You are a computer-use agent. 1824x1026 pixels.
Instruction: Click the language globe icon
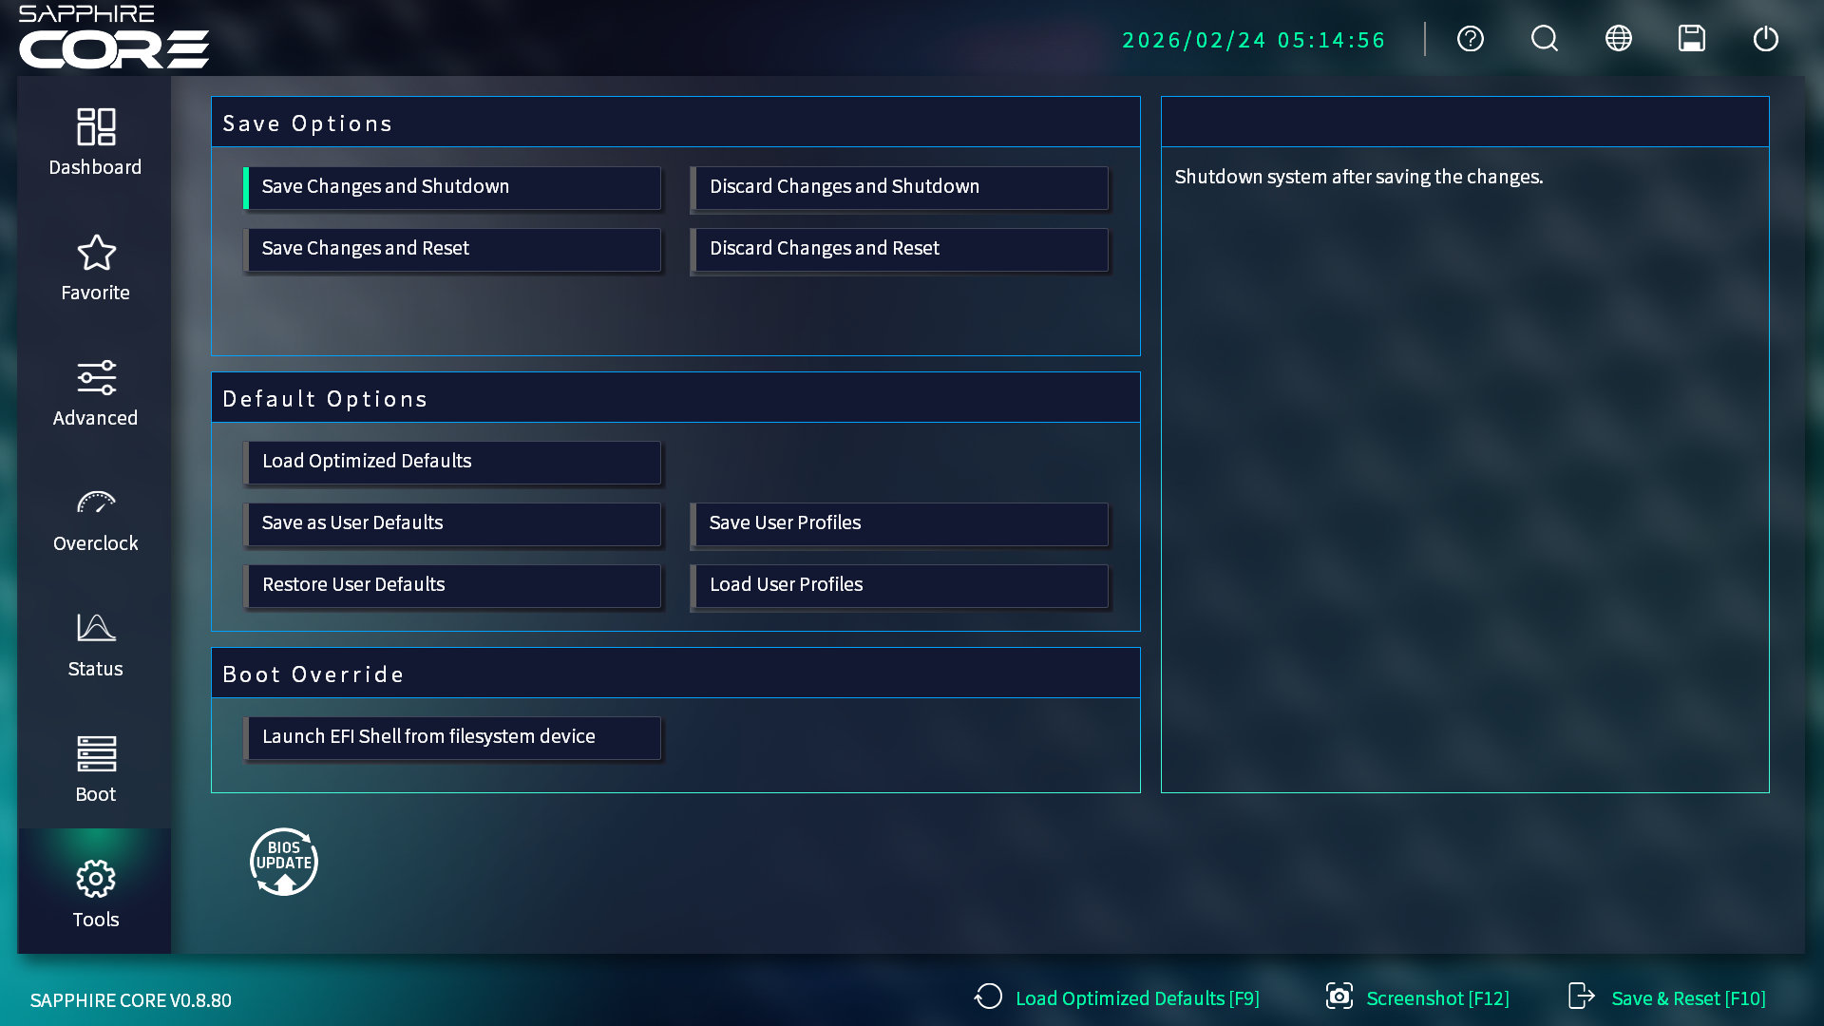tap(1618, 39)
